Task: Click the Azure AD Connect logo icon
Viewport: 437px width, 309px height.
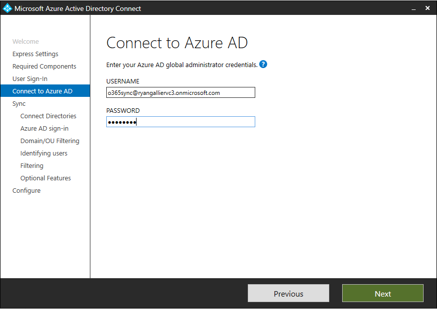Action: coord(7,8)
